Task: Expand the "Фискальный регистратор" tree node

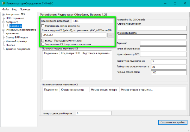Action: [x=3, y=30]
